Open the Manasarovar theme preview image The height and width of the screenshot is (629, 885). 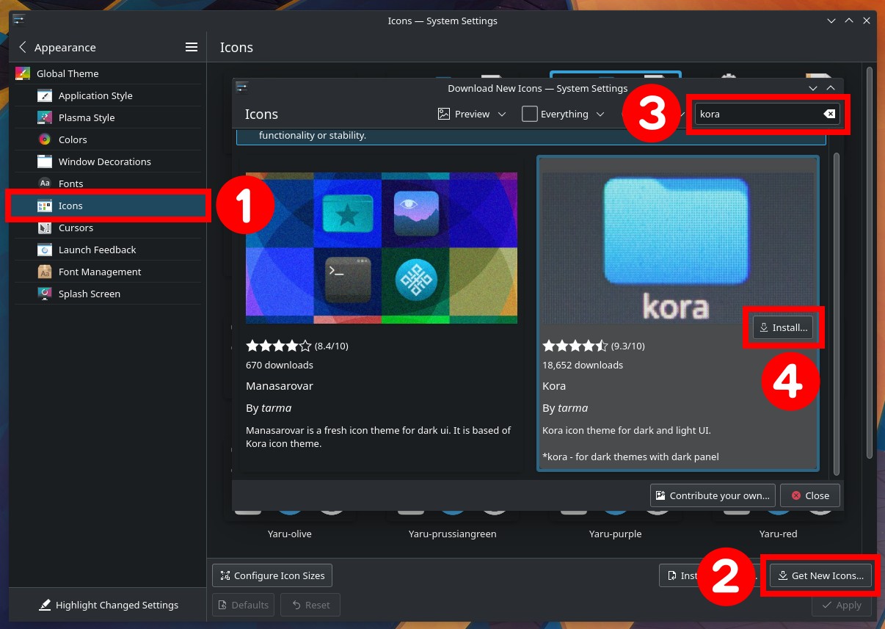click(382, 247)
